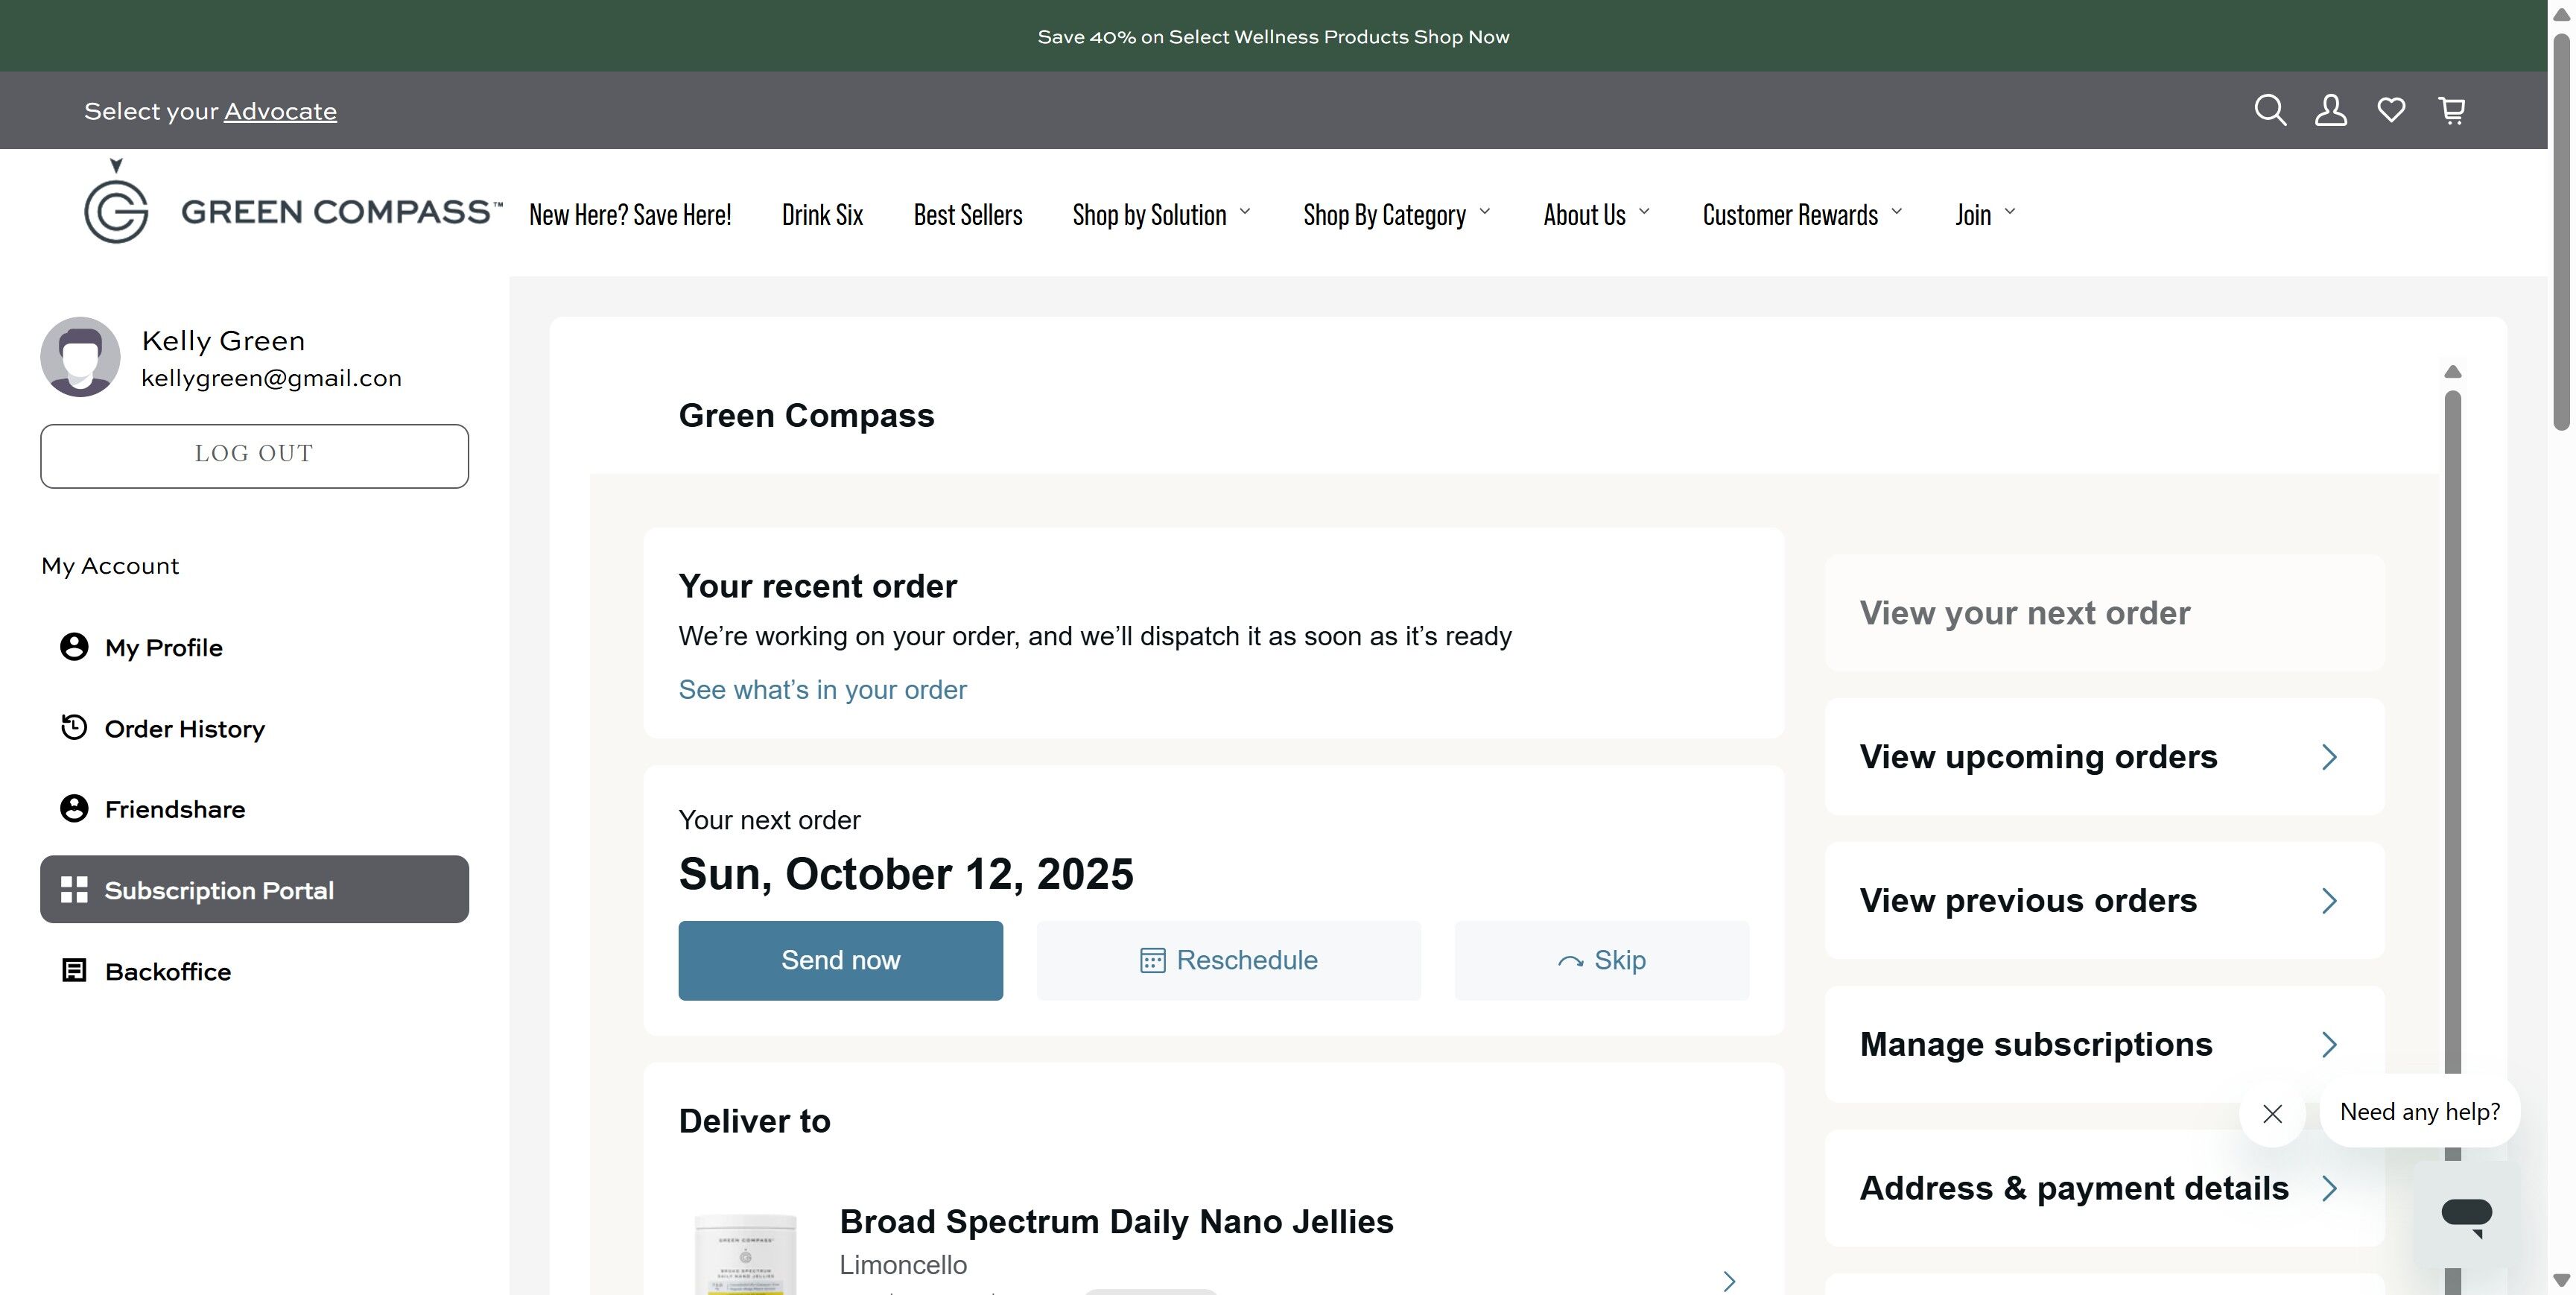Click the Send now button

[840, 960]
